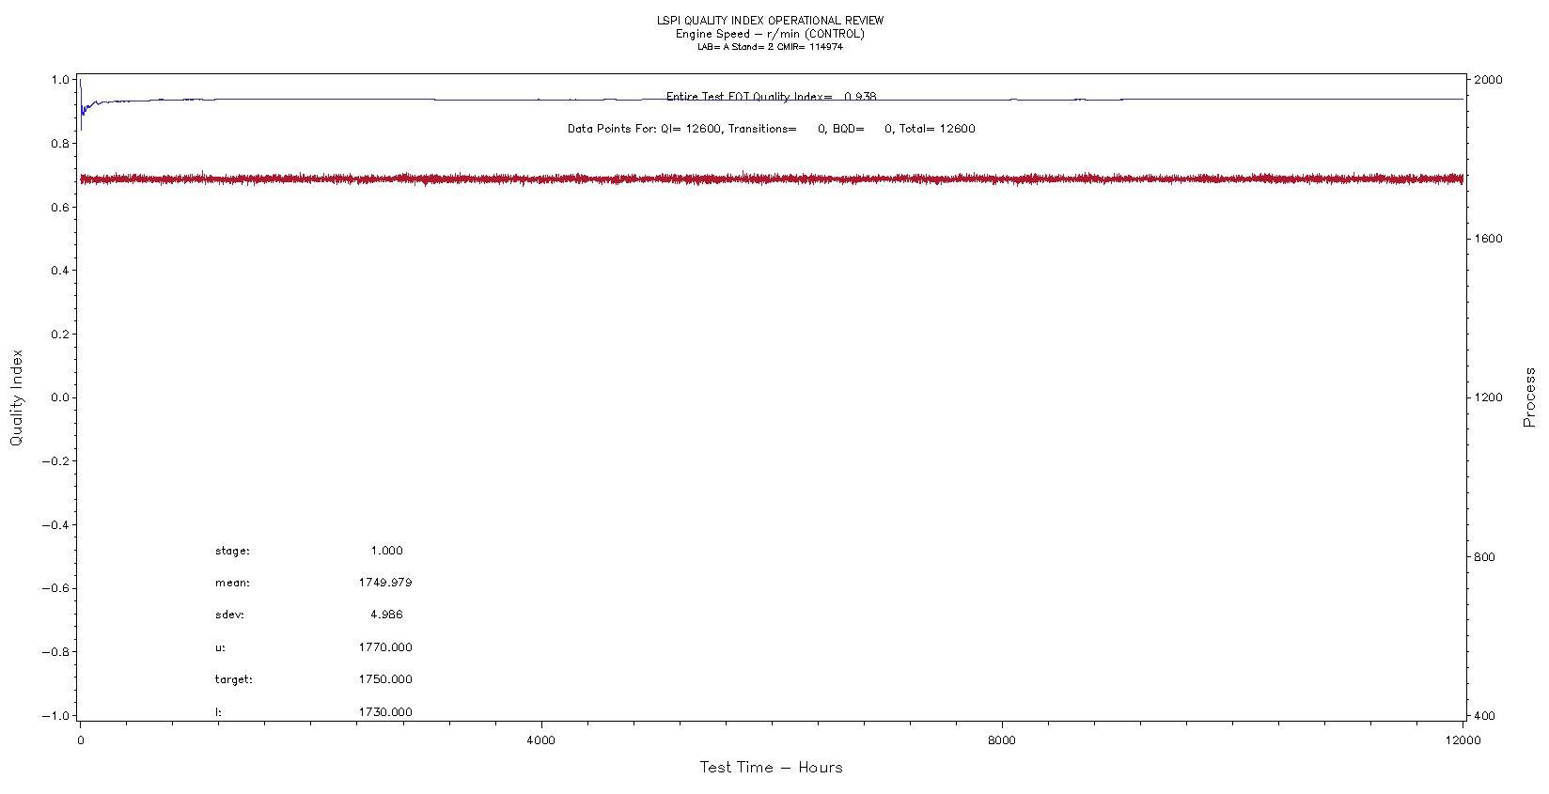
Task: Click left axis tick label '1.0'
Action: (x=60, y=80)
